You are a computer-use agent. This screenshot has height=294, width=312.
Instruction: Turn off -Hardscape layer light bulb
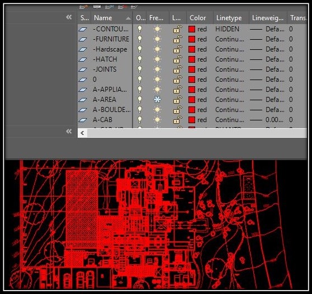click(x=140, y=49)
